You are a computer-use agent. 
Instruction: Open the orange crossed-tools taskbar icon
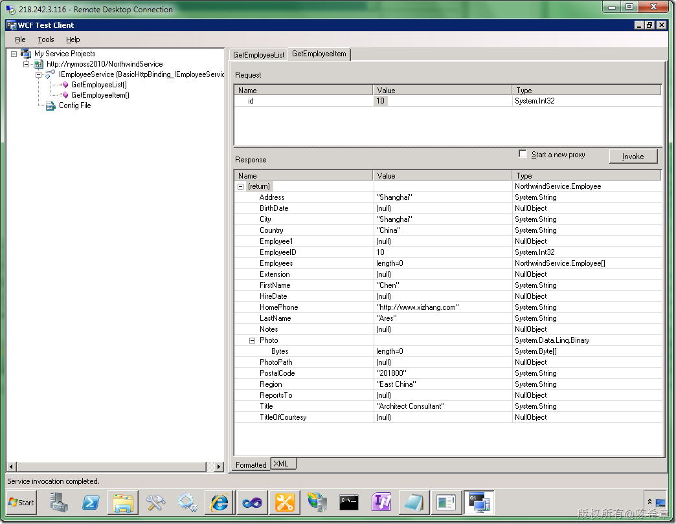coord(284,503)
